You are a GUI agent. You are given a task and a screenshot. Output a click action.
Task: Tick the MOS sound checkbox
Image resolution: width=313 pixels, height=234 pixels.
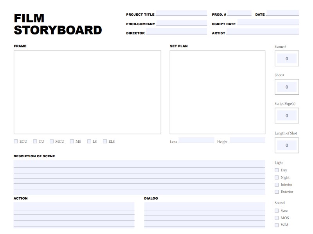coord(277,218)
